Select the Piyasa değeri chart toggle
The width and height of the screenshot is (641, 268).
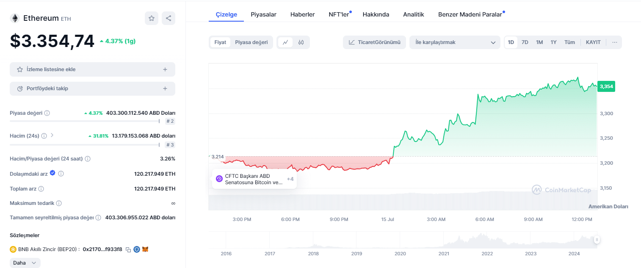pos(251,42)
